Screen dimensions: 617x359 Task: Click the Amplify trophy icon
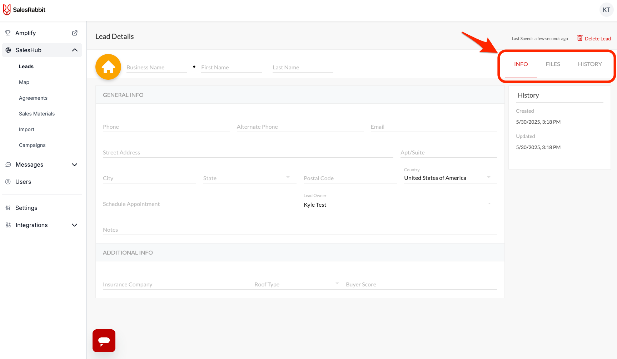pyautogui.click(x=8, y=33)
